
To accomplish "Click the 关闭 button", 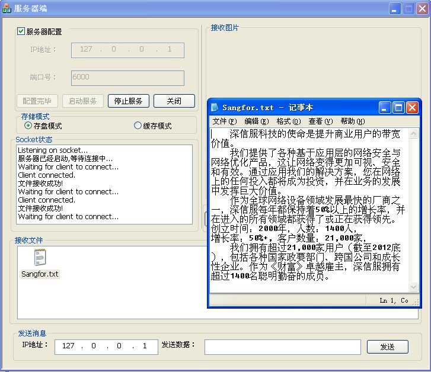I will 174,101.
